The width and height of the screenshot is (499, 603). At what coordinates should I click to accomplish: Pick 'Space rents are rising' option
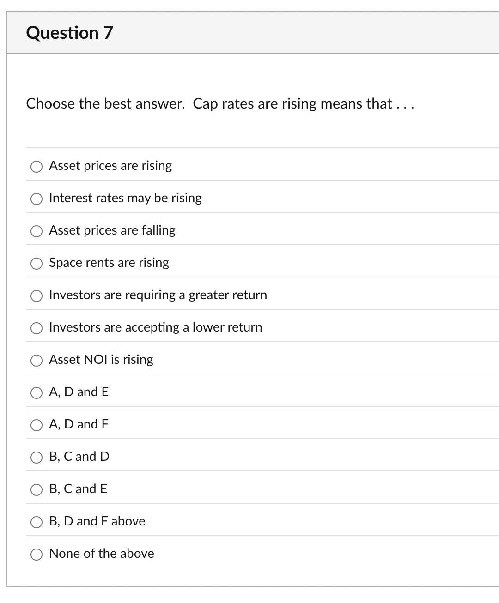point(37,264)
